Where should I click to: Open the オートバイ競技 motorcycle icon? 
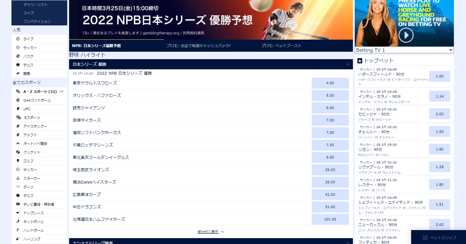(x=18, y=144)
